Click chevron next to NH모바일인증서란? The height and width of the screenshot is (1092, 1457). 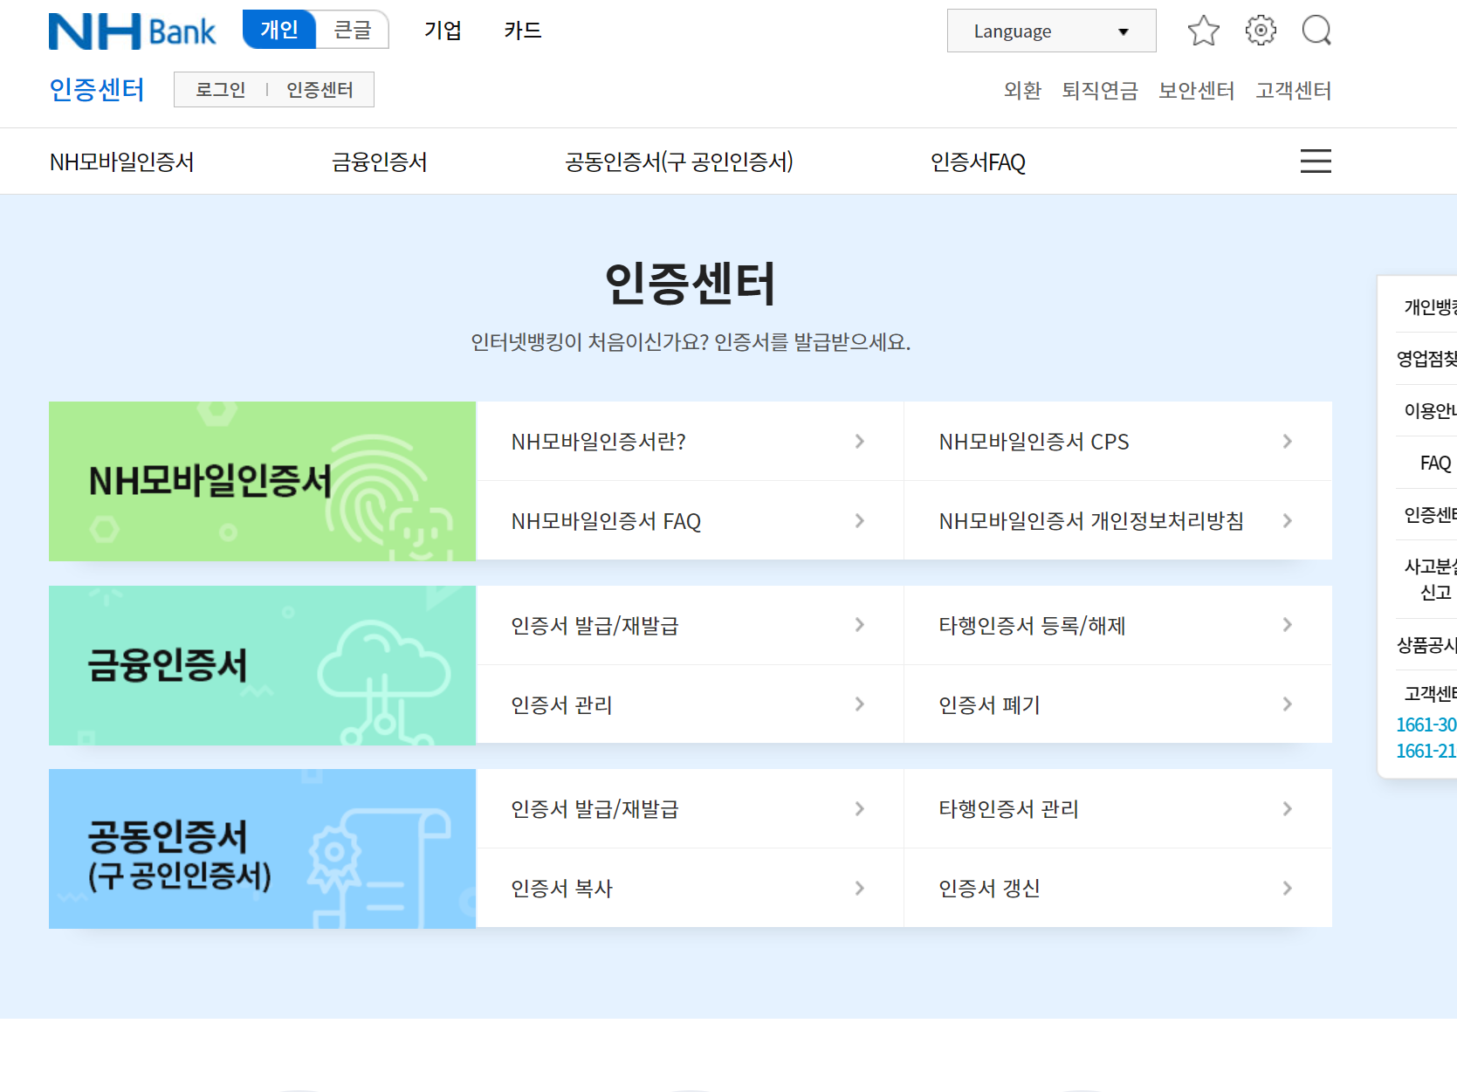860,442
